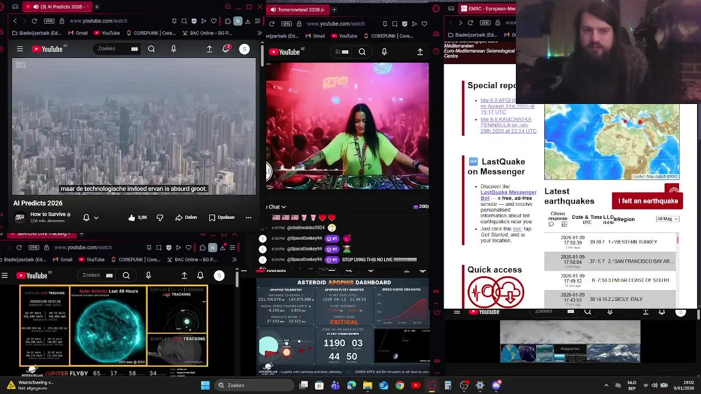Click EMSC Quick access heartbeat cloud icon

tap(496, 292)
